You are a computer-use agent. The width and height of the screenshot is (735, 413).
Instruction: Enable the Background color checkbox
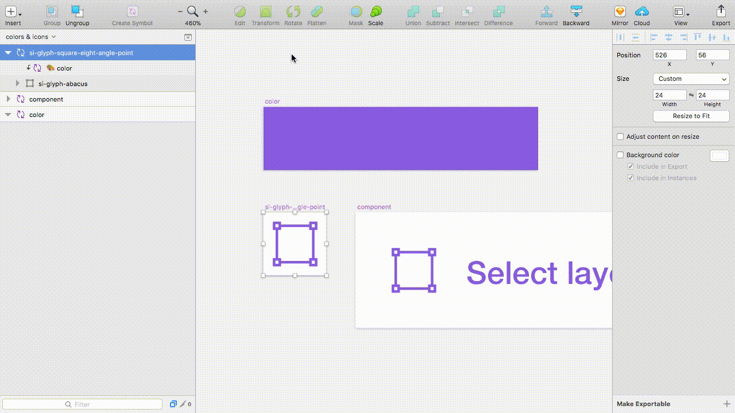point(620,155)
